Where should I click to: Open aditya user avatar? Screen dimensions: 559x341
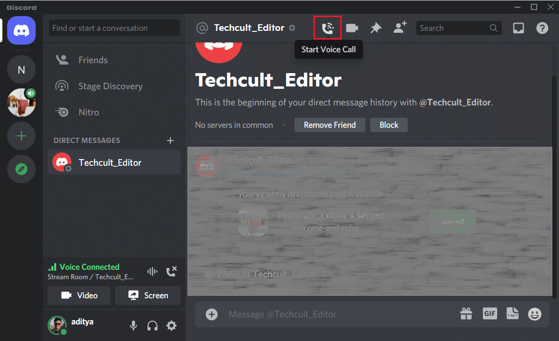click(57, 325)
